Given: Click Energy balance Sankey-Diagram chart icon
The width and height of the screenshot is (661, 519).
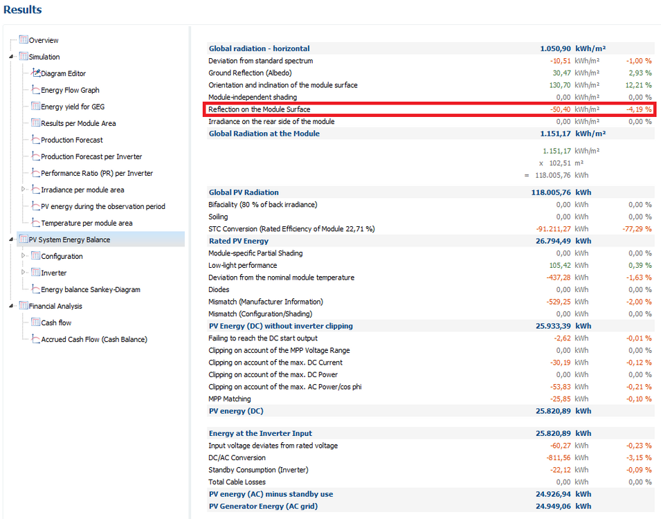Looking at the screenshot, I should point(36,289).
